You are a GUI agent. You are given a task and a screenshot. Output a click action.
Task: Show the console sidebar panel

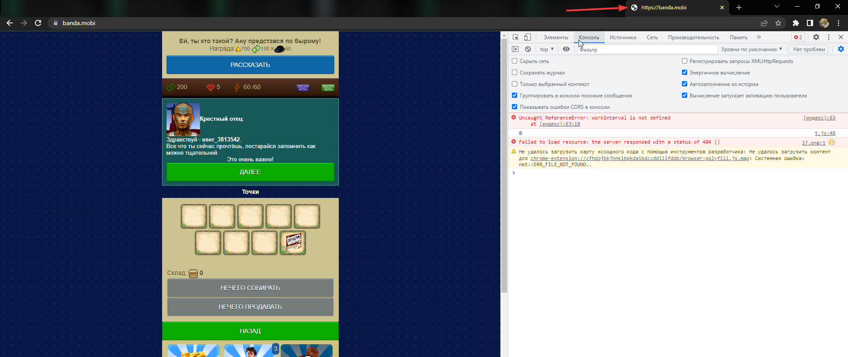[x=515, y=49]
